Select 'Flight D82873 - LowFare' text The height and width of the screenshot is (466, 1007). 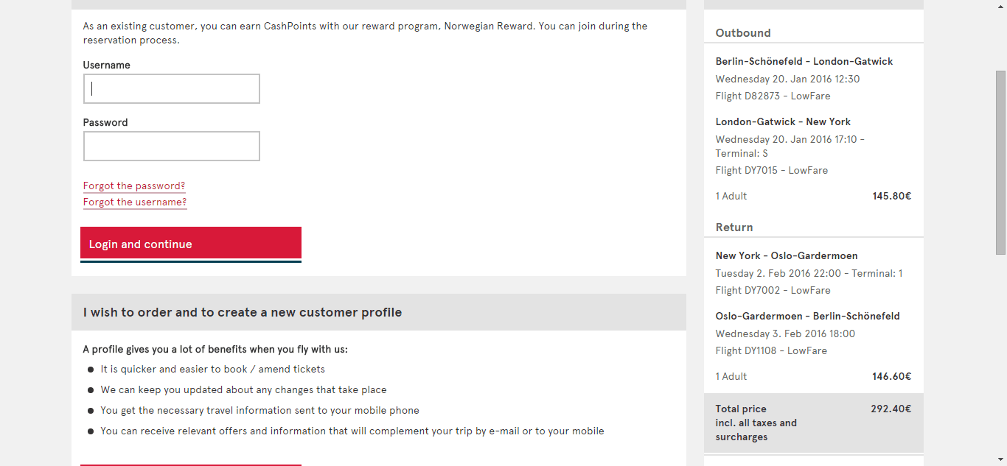coord(773,96)
